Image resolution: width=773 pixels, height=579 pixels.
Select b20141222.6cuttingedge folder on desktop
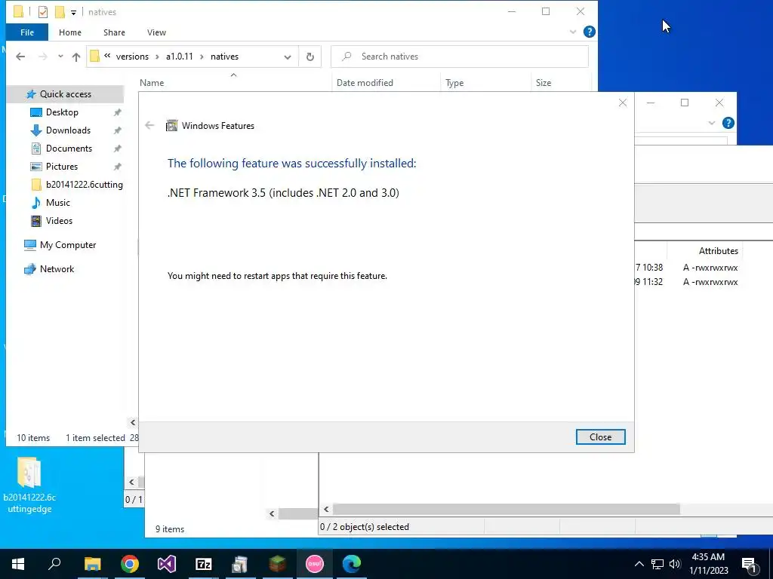(x=29, y=485)
